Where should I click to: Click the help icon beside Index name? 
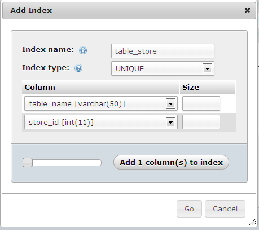click(x=83, y=50)
